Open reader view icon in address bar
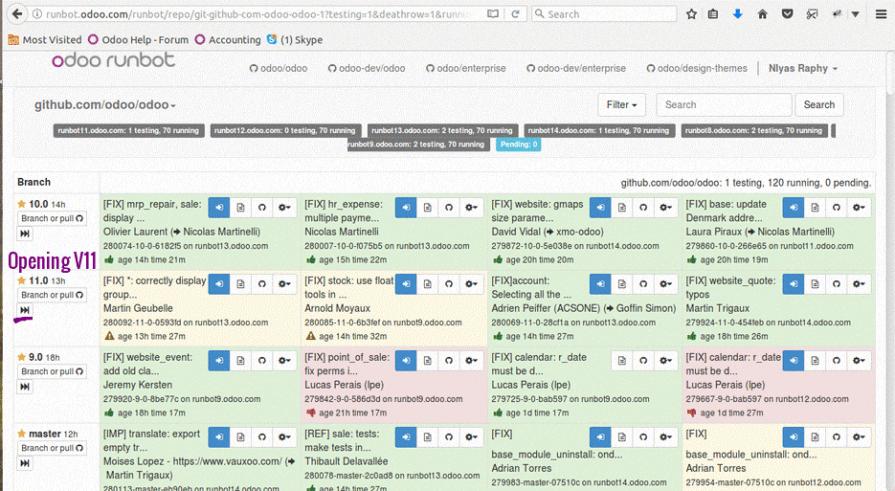This screenshot has height=491, width=895. pyautogui.click(x=493, y=13)
